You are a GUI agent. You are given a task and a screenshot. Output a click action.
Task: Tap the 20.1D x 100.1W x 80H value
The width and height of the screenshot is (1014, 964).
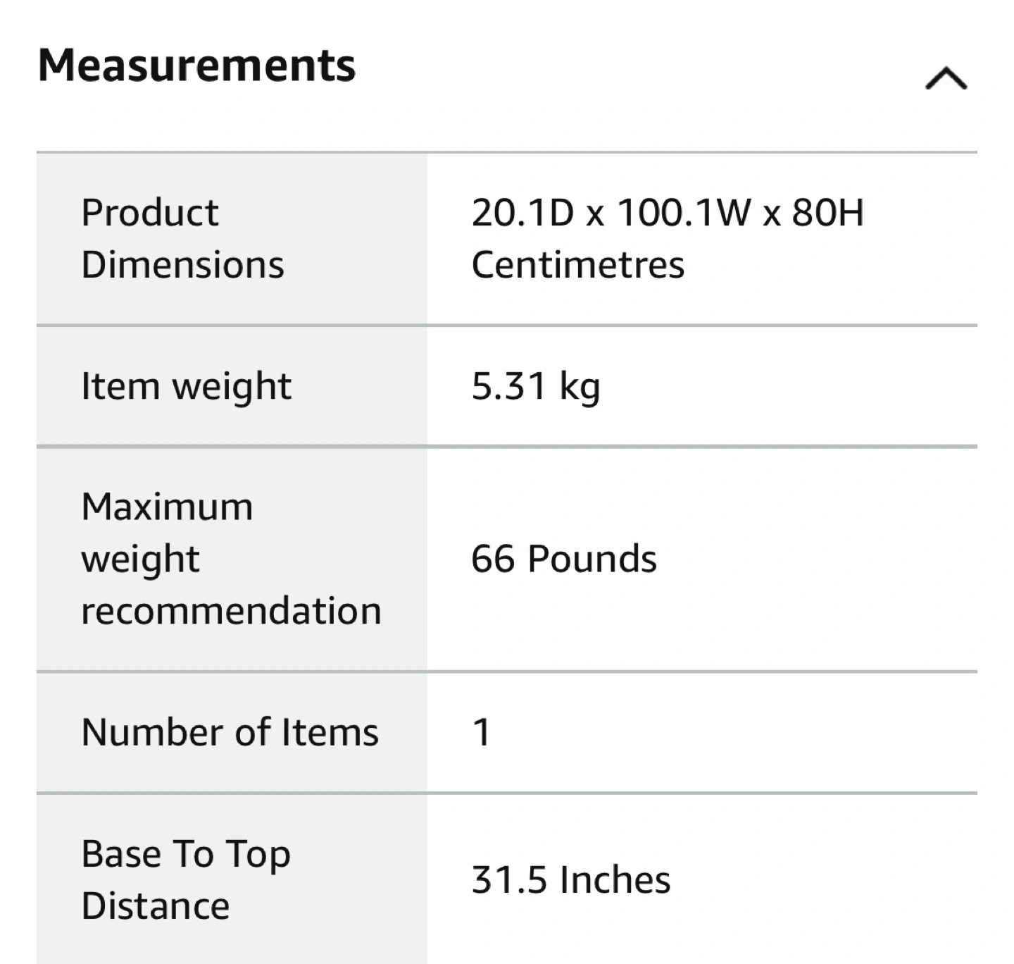[x=668, y=213]
